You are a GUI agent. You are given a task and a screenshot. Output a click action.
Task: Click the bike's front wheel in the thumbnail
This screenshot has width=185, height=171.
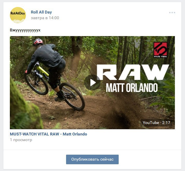pyautogui.click(x=36, y=83)
